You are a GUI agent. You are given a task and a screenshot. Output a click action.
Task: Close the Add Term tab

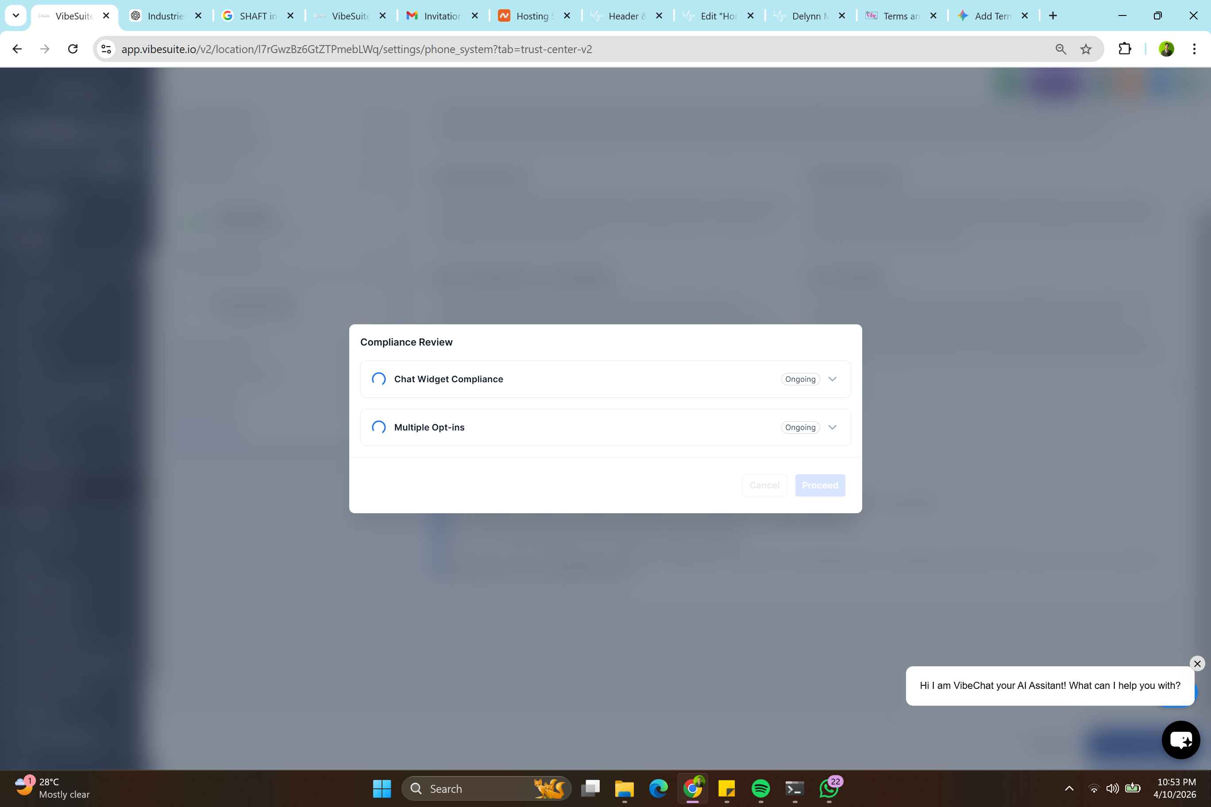(x=1025, y=15)
